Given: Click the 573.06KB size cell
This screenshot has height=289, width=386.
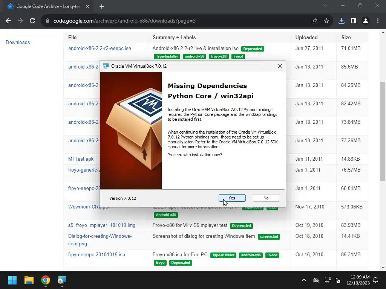Looking at the screenshot, I should tap(352, 207).
